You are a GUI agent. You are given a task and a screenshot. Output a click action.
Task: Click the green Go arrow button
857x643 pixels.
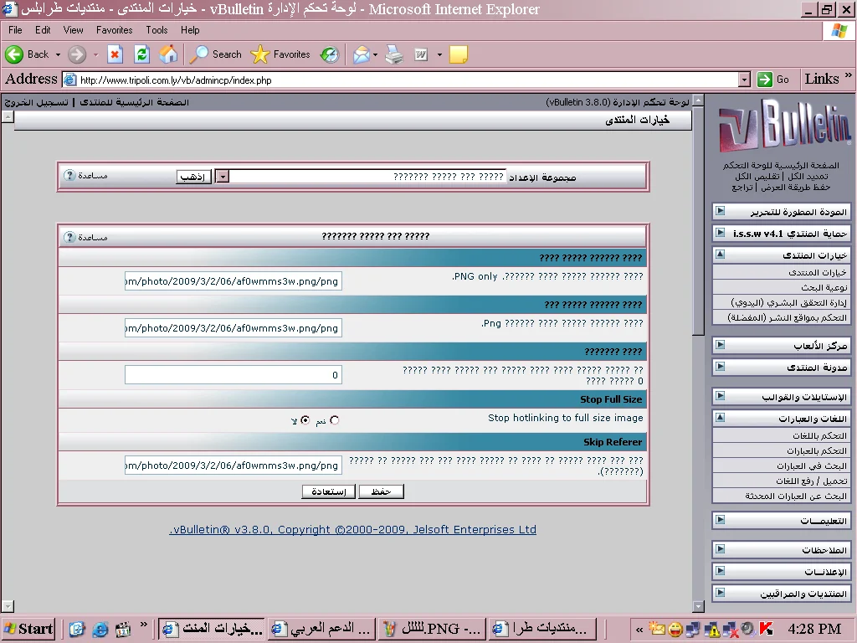765,80
